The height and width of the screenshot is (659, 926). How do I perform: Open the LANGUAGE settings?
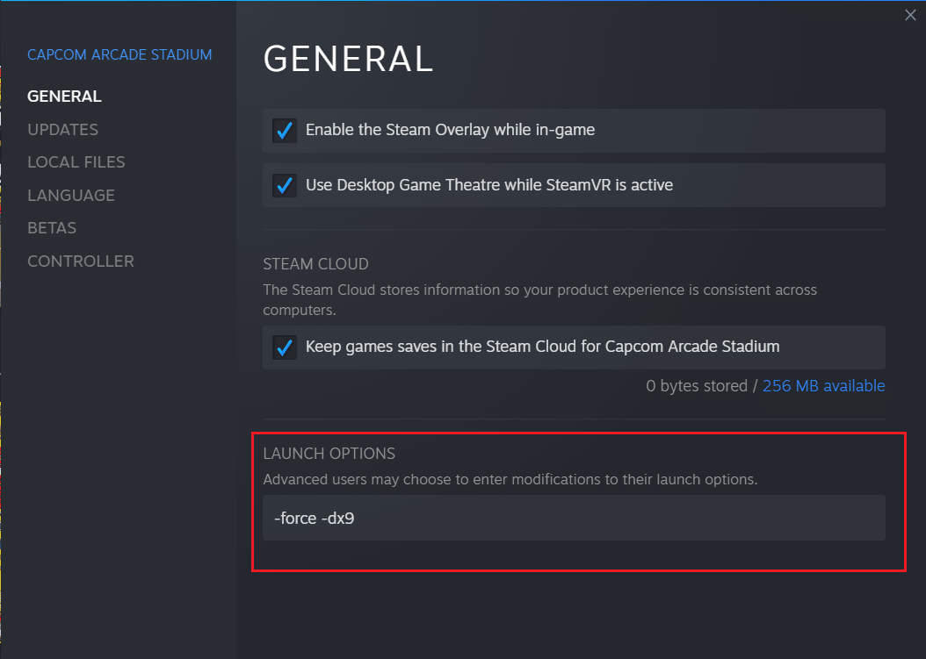(x=71, y=195)
